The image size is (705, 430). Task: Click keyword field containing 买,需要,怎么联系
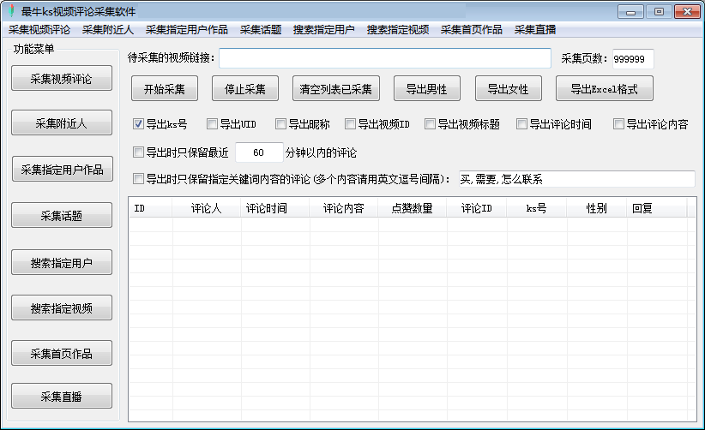(x=577, y=179)
